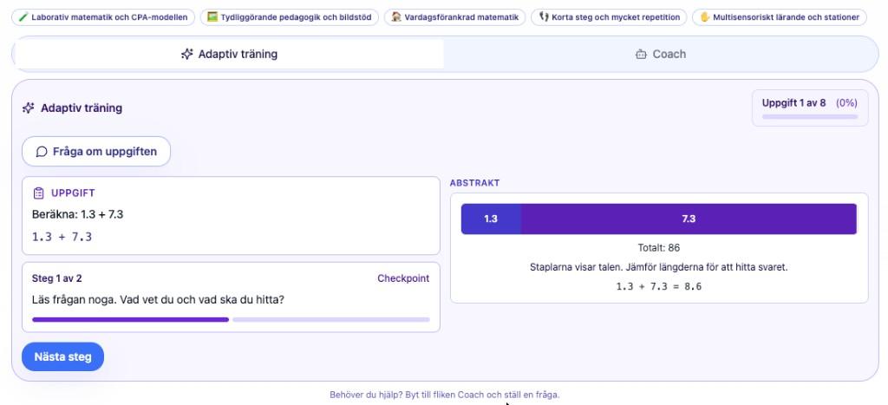This screenshot has height=405, width=888.
Task: Click the sparkle icon in Adaptiv träning tab
Action: coord(187,55)
